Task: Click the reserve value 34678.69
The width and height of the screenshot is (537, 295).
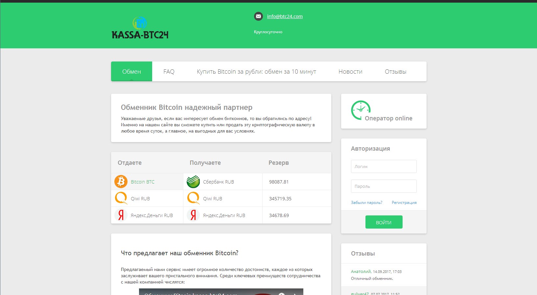Action: coord(279,215)
